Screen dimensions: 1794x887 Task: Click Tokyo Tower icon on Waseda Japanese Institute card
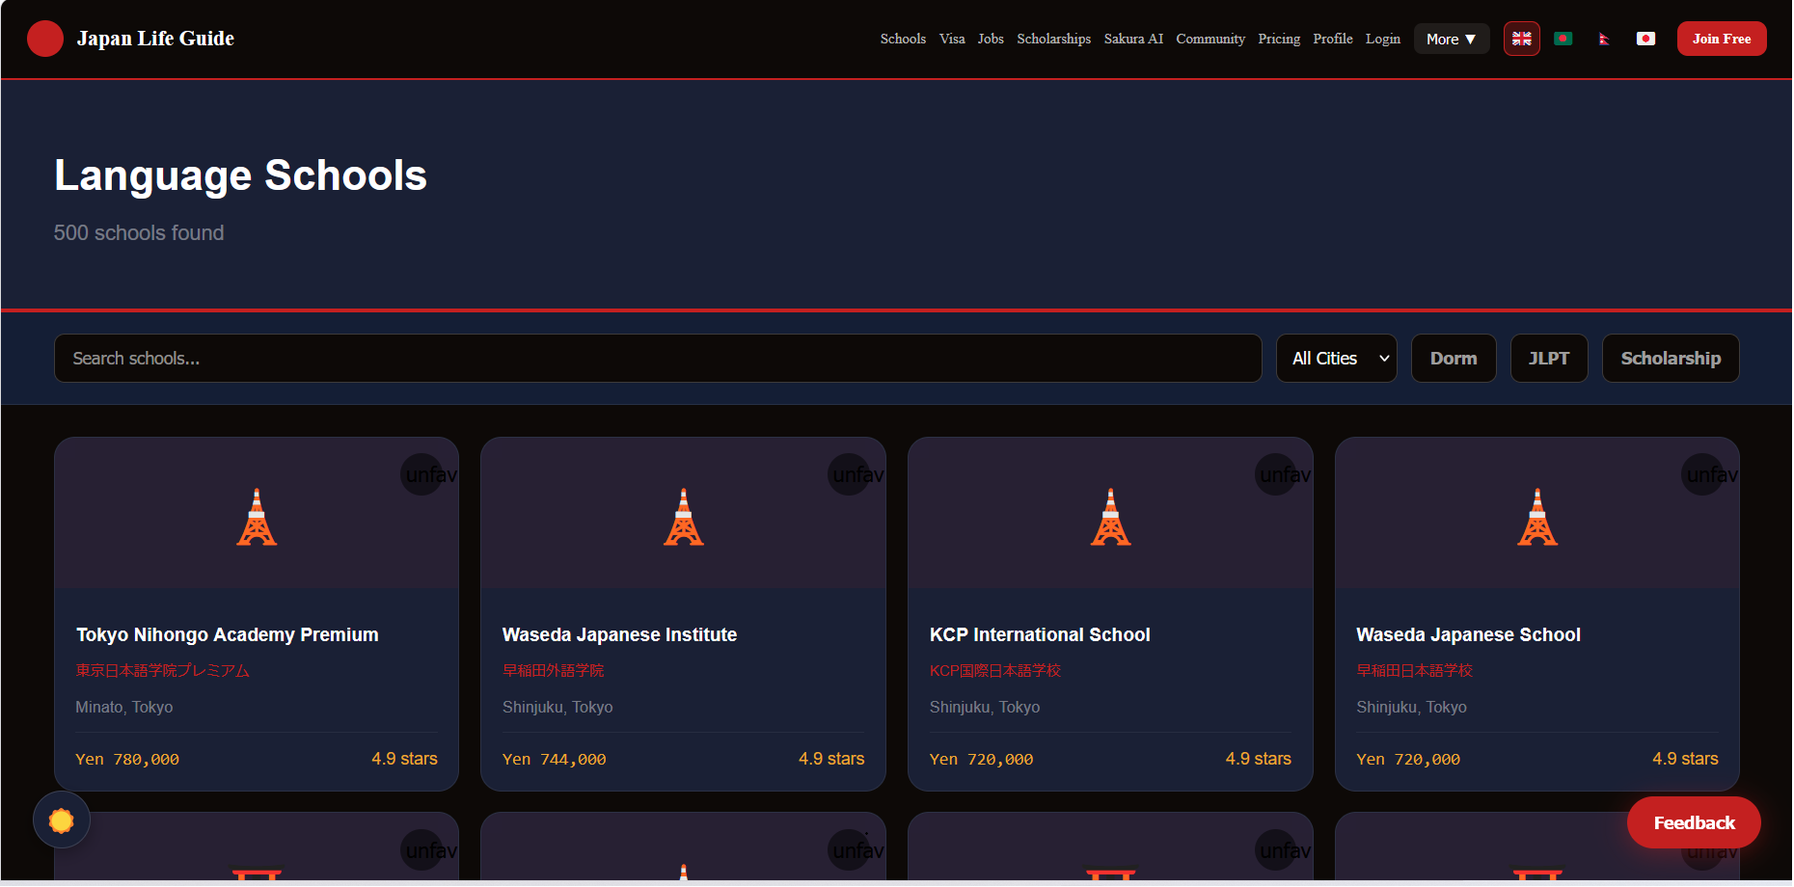(684, 517)
